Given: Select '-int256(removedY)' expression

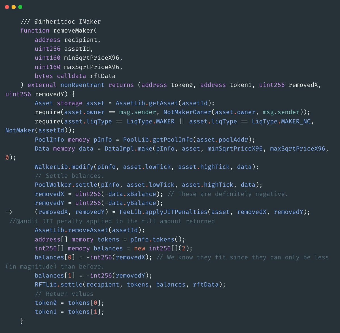Looking at the screenshot, I should tap(117, 276).
